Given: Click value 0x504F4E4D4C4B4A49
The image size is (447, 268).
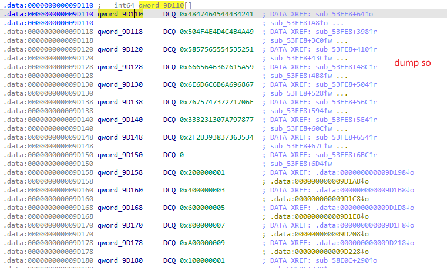Looking at the screenshot, I should (217, 31).
